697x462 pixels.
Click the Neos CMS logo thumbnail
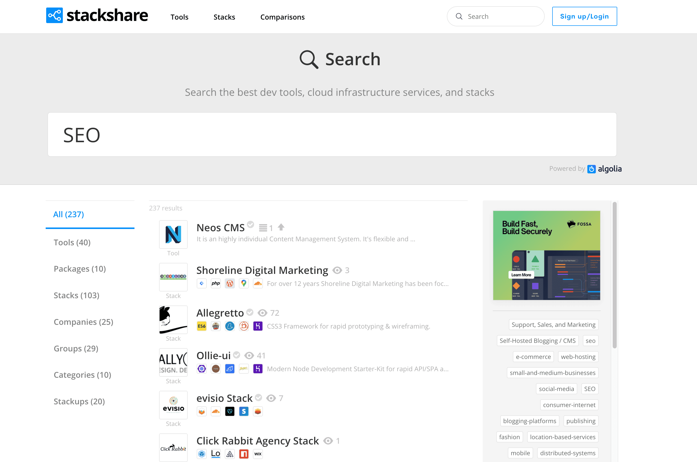(x=173, y=235)
